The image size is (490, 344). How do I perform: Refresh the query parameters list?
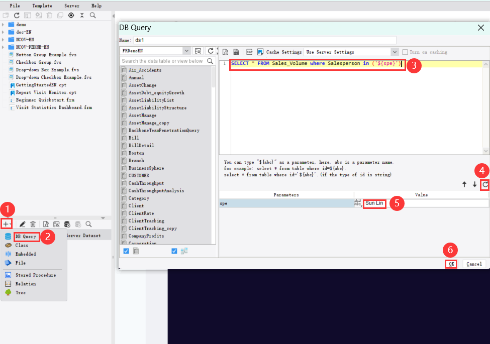pyautogui.click(x=485, y=185)
